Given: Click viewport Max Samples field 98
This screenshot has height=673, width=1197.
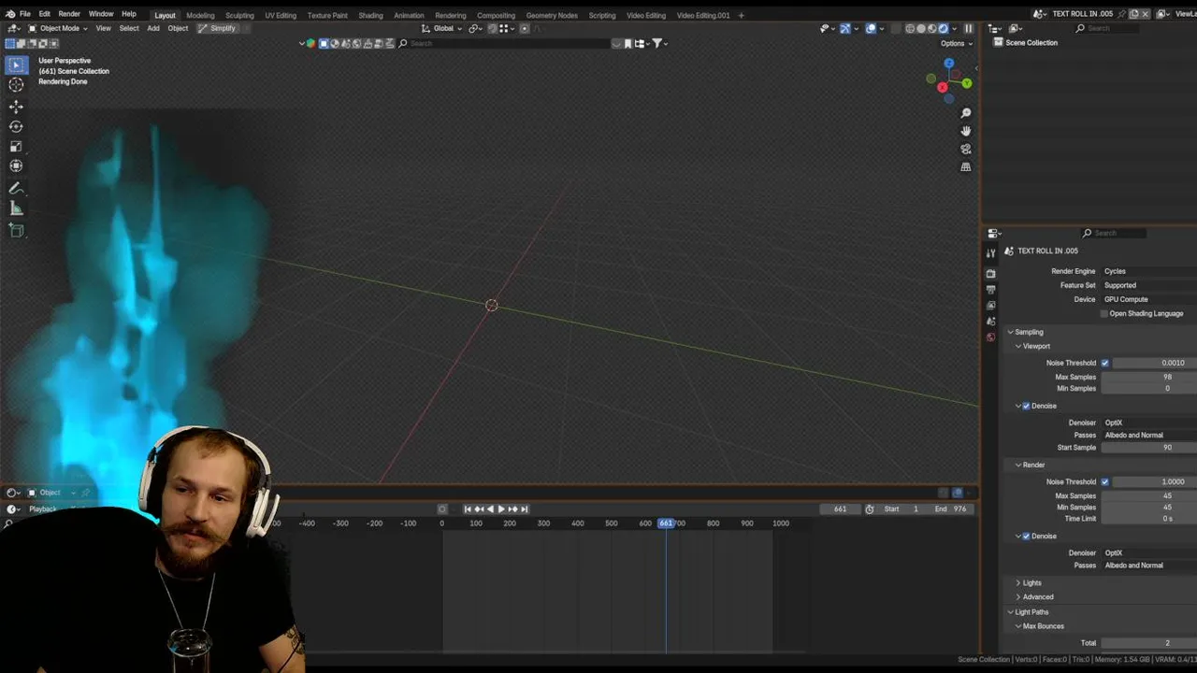Looking at the screenshot, I should click(1148, 377).
